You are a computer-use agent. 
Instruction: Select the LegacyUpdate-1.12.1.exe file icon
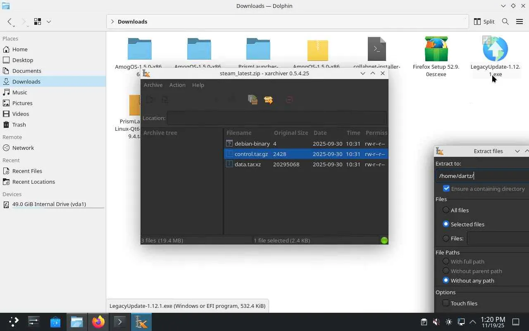click(495, 49)
